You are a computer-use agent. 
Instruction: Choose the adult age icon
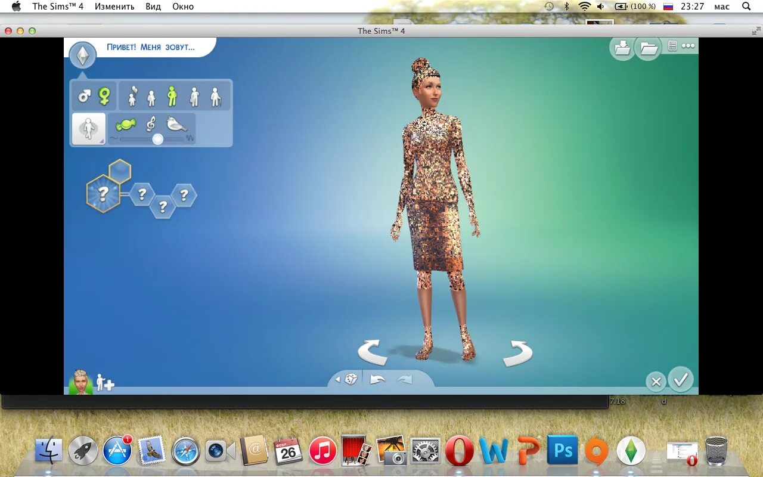[194, 96]
